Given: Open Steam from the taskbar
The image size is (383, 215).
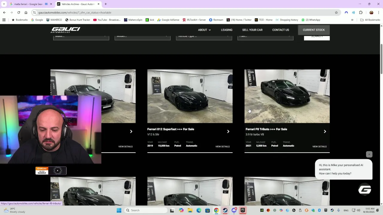Looking at the screenshot, I should (x=225, y=210).
